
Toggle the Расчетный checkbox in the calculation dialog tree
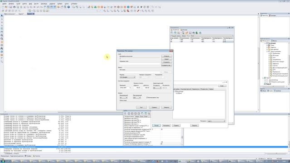[x=176, y=91]
